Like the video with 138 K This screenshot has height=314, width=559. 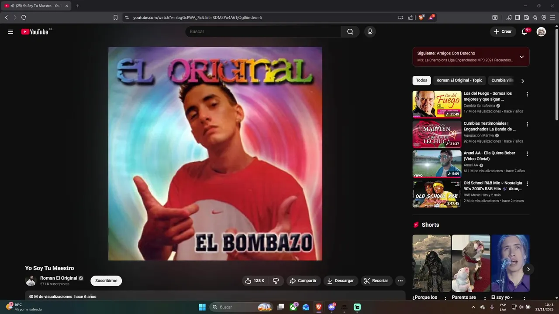click(255, 281)
